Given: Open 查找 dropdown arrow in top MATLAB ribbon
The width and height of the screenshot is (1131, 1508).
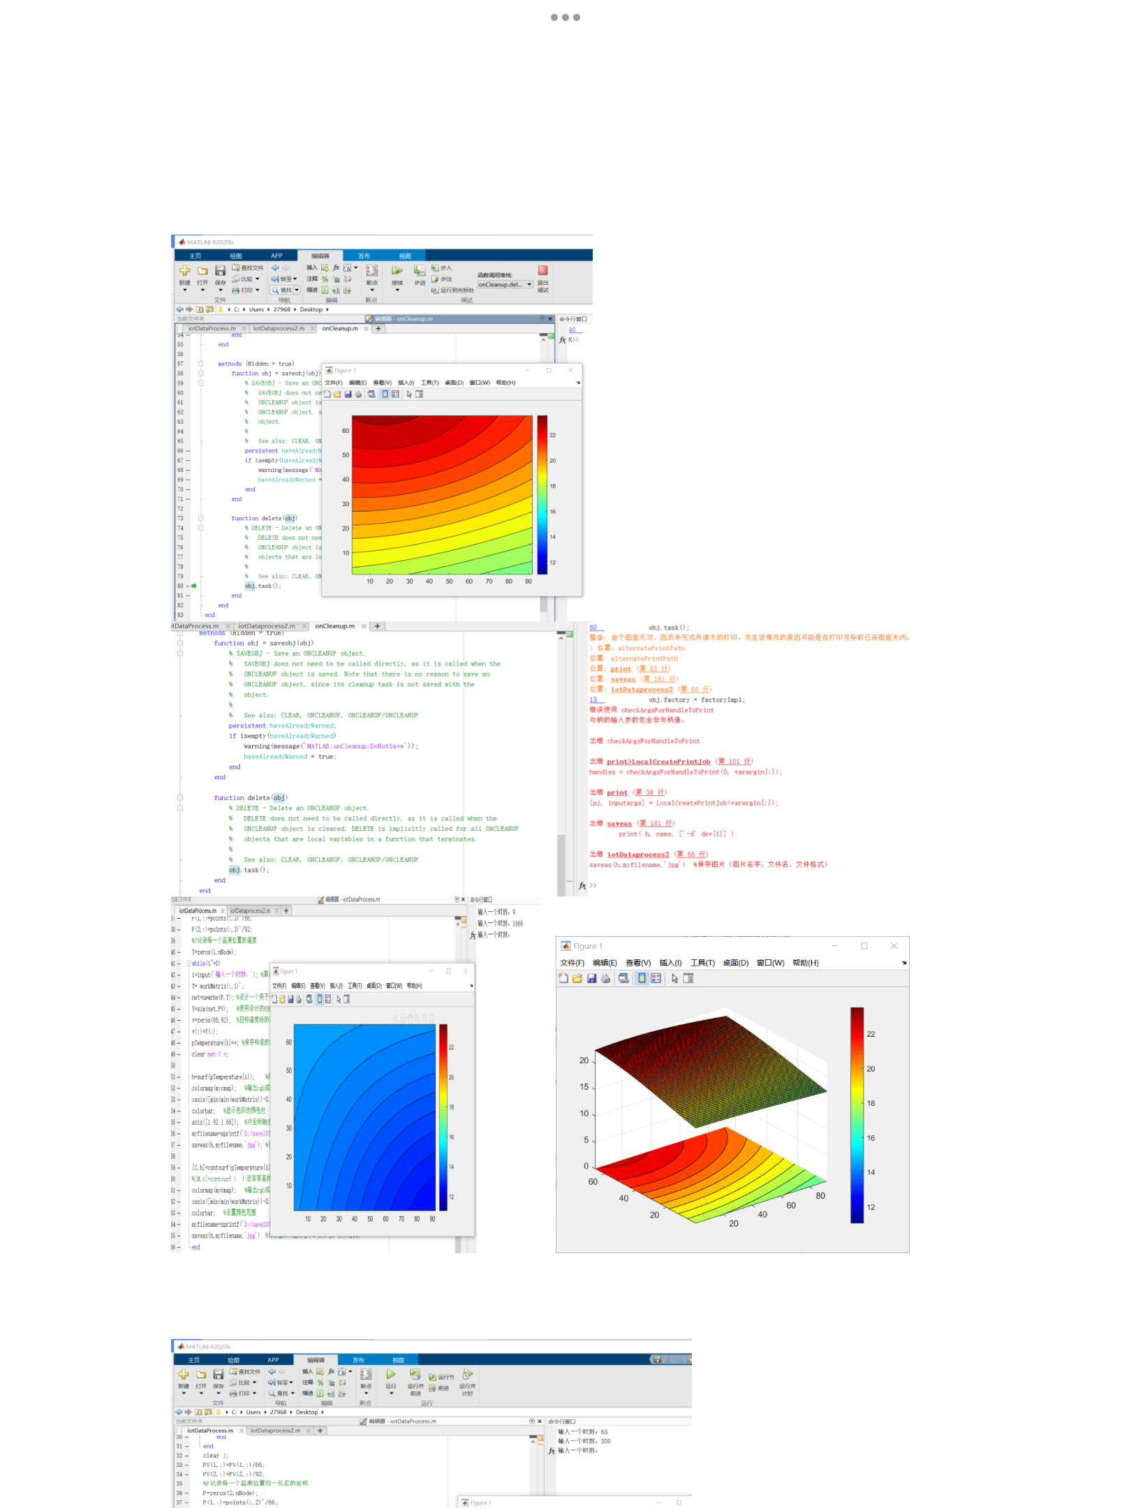Looking at the screenshot, I should (297, 290).
